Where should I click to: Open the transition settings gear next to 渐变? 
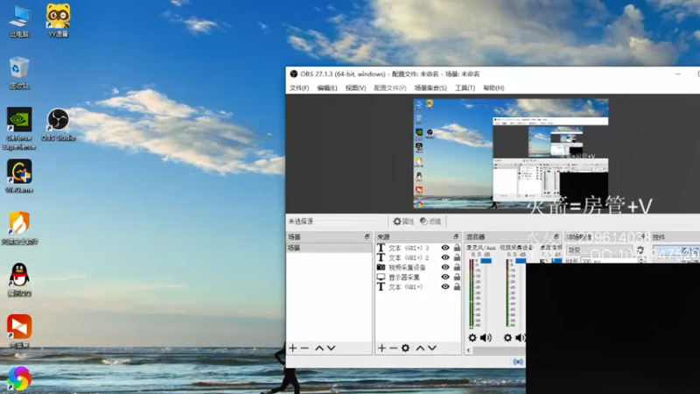[640, 250]
